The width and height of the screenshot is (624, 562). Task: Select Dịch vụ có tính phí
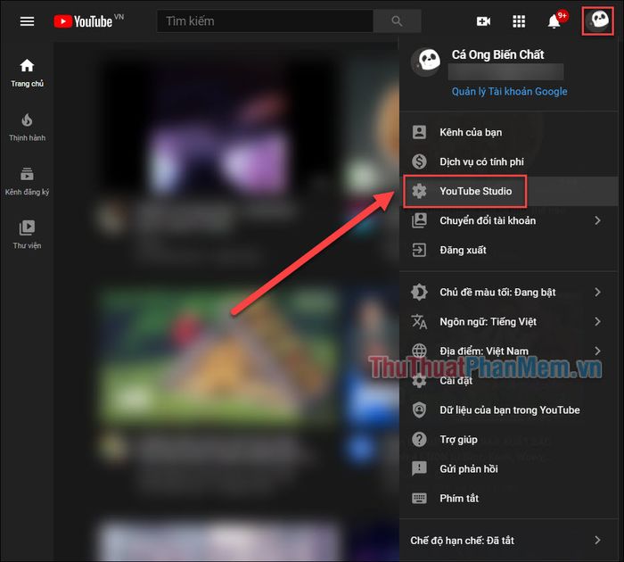point(509,161)
